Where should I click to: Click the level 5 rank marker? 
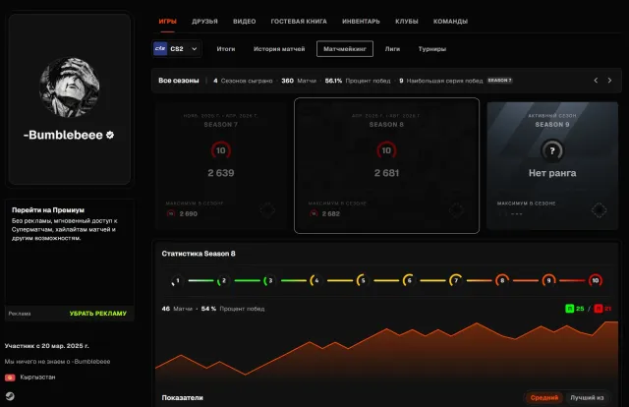pos(363,280)
